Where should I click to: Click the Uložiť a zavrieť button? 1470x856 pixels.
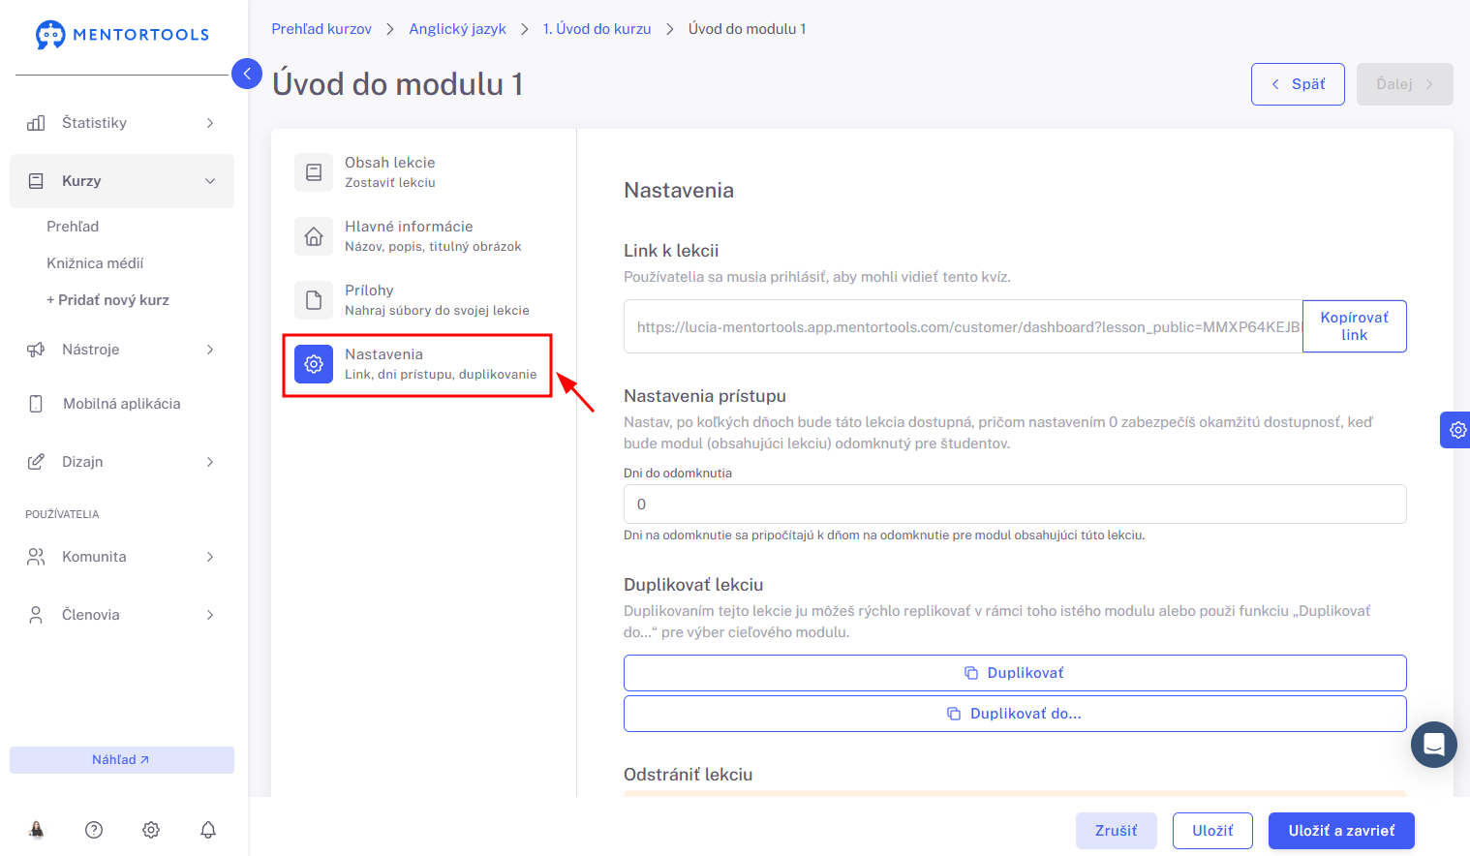tap(1341, 831)
